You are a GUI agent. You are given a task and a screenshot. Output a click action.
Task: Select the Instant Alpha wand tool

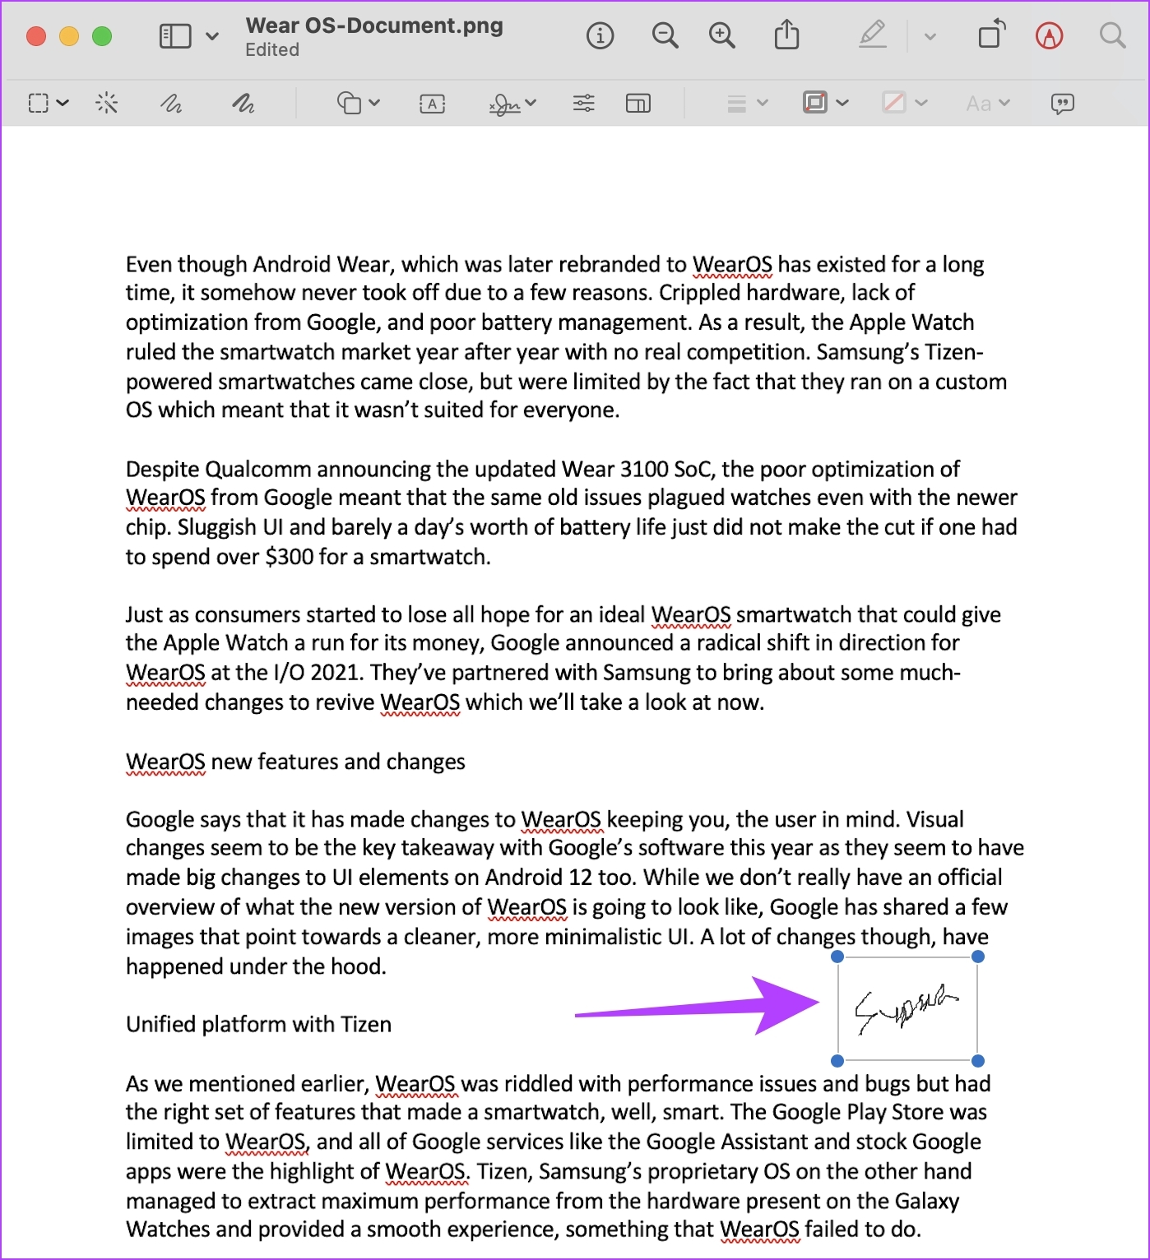pyautogui.click(x=107, y=103)
